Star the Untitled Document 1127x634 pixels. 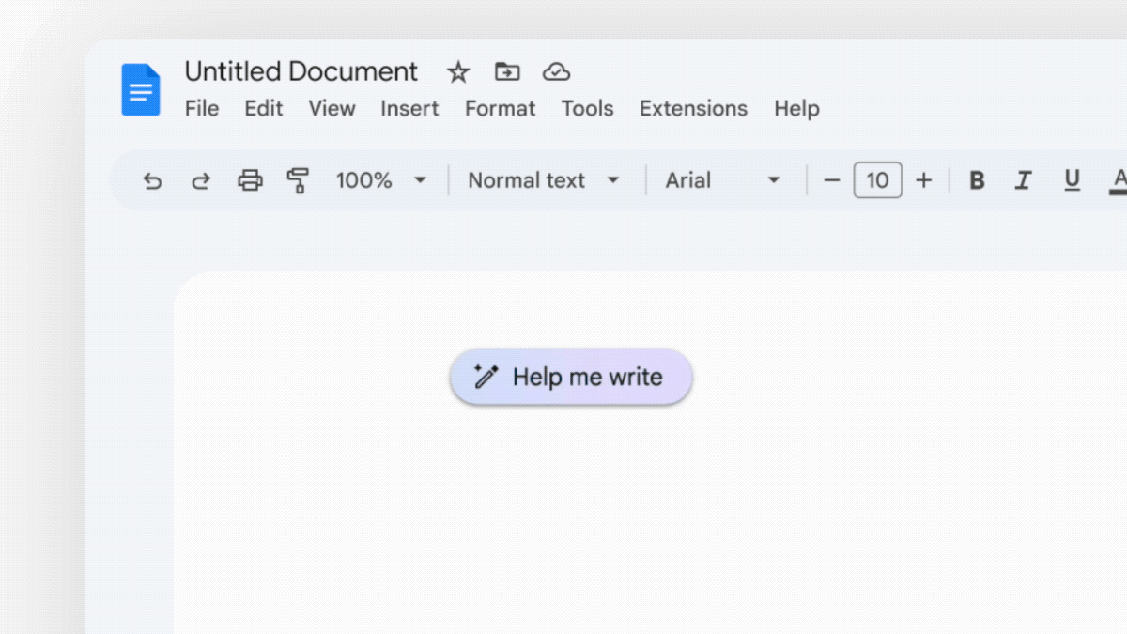pos(457,71)
